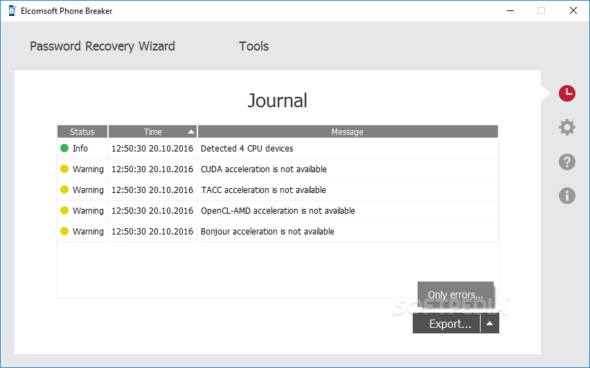Viewport: 590px width, 368px height.
Task: Click yellow status dot in Bonjour row
Action: coord(64,231)
